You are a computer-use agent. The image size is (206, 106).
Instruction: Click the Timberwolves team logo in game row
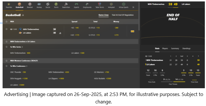[20, 29]
